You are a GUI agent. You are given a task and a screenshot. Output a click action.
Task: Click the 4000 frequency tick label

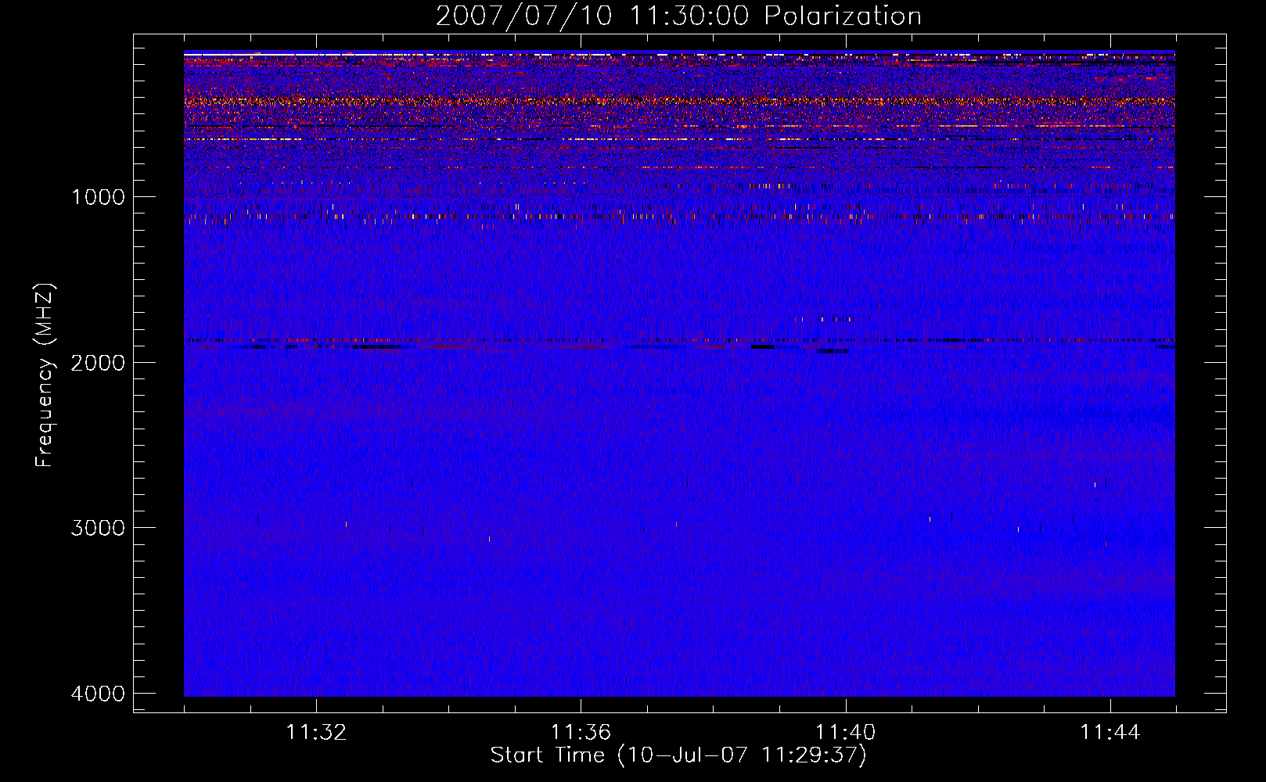98,694
